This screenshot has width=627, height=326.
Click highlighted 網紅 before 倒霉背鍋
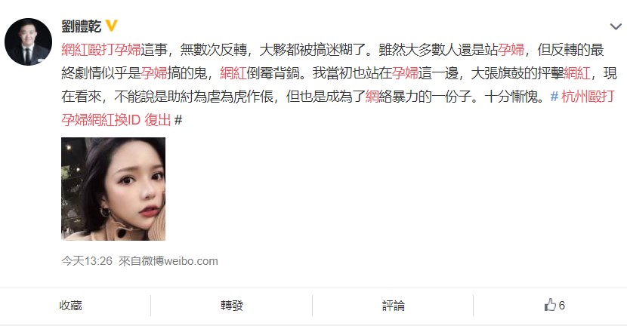233,73
